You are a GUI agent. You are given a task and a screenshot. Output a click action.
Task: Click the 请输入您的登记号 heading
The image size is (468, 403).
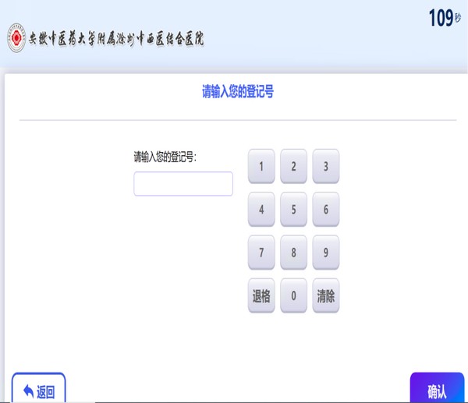(238, 91)
